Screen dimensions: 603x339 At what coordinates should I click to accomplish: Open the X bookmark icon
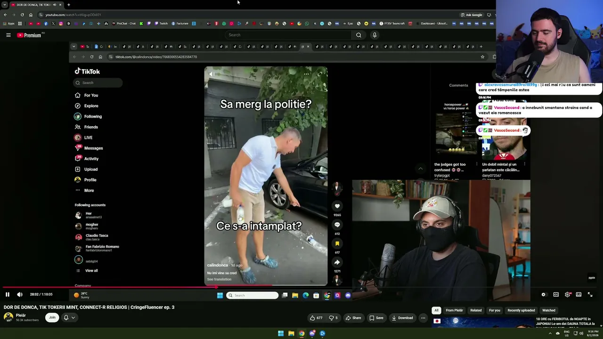point(53,24)
